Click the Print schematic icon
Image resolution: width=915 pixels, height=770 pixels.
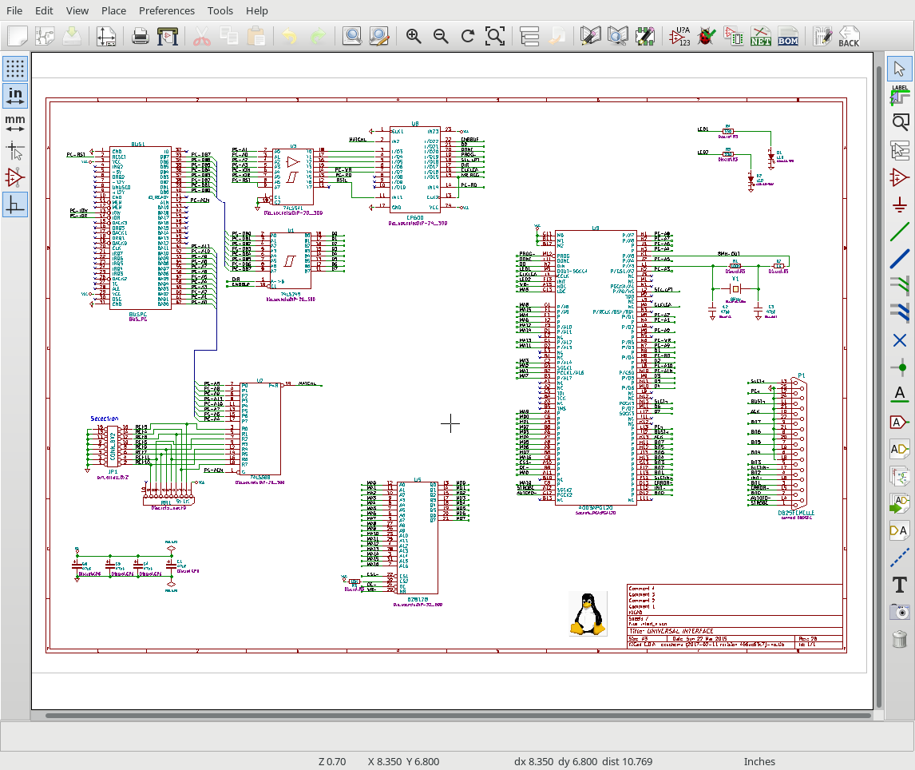pos(141,36)
